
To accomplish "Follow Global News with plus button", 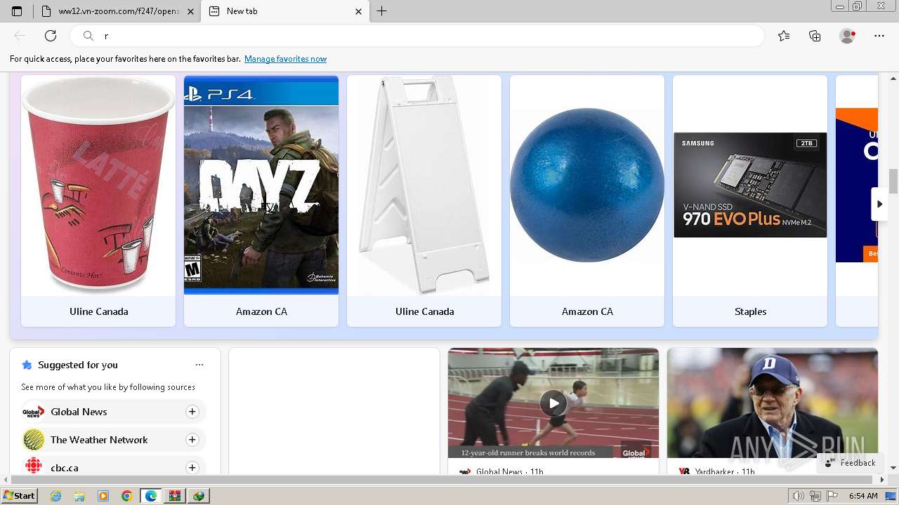I will pyautogui.click(x=192, y=412).
